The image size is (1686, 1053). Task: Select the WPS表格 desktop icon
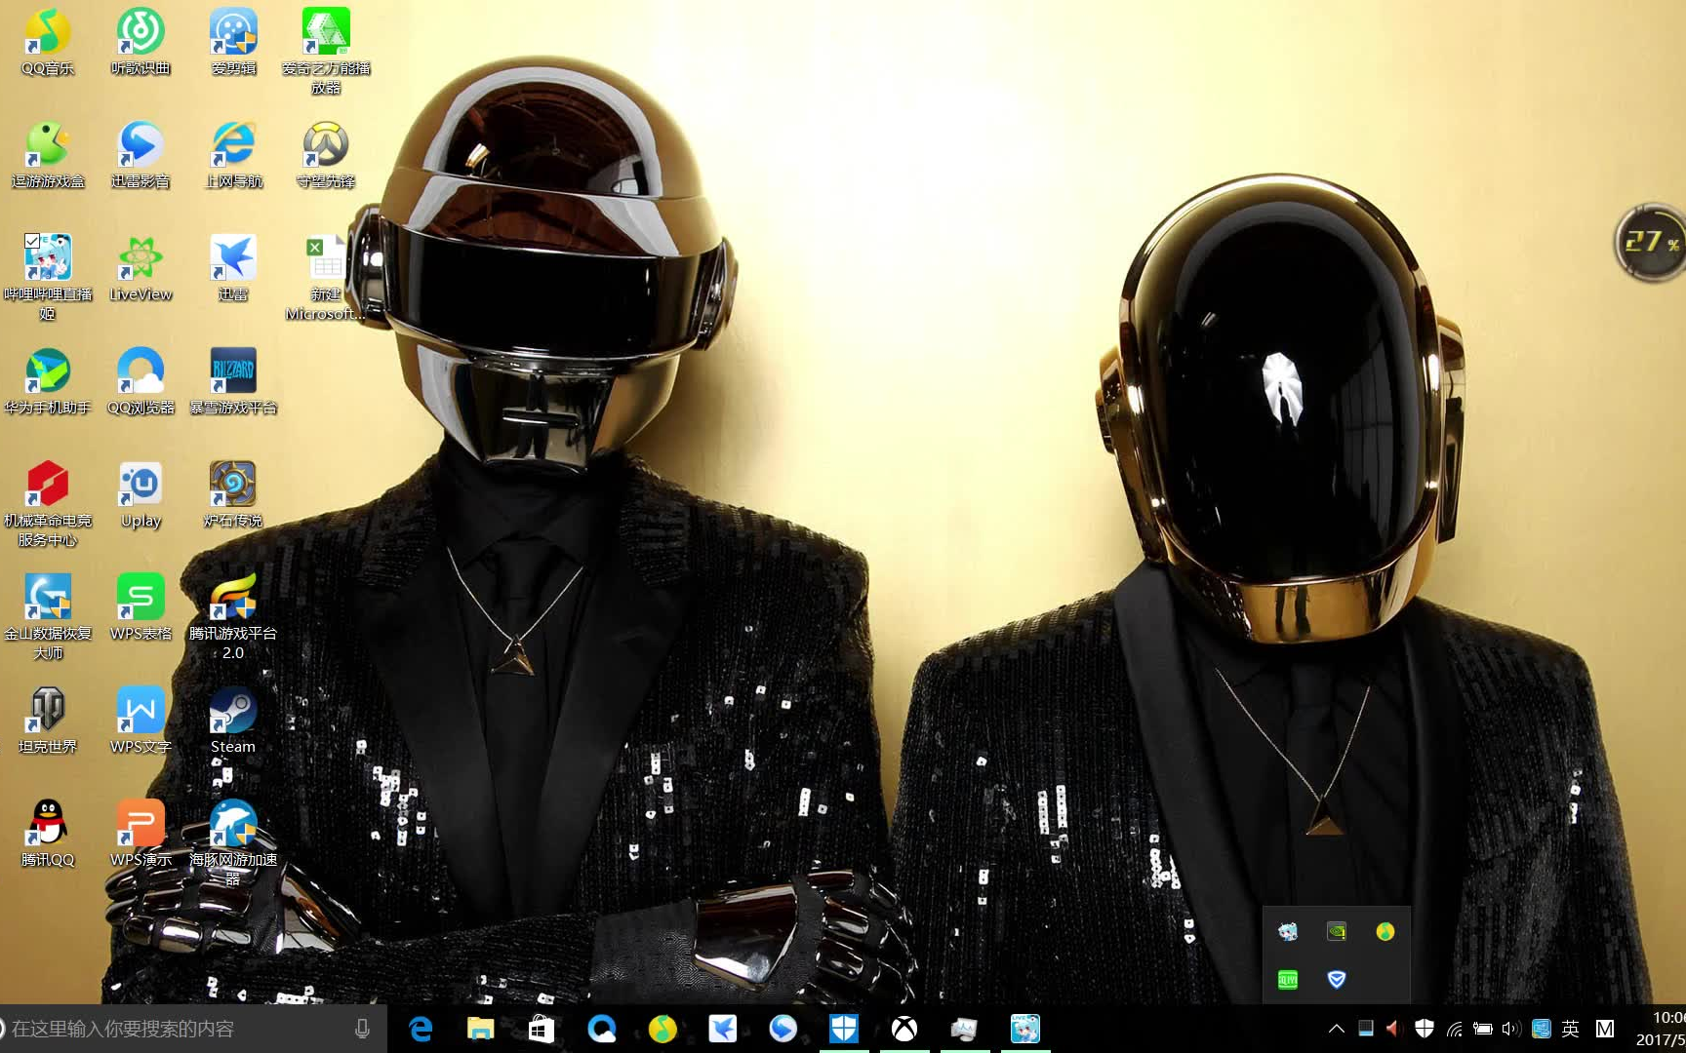pyautogui.click(x=140, y=608)
